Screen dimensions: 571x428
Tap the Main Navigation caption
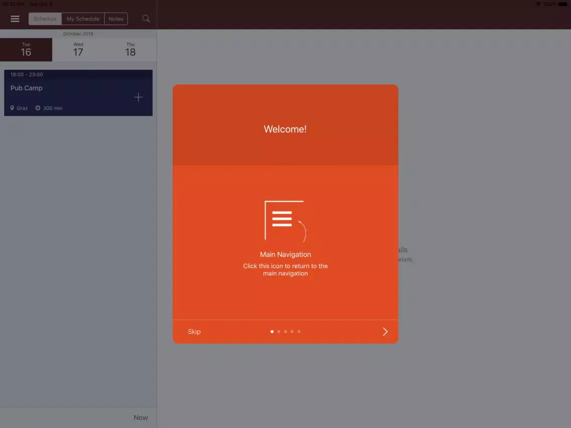[285, 254]
